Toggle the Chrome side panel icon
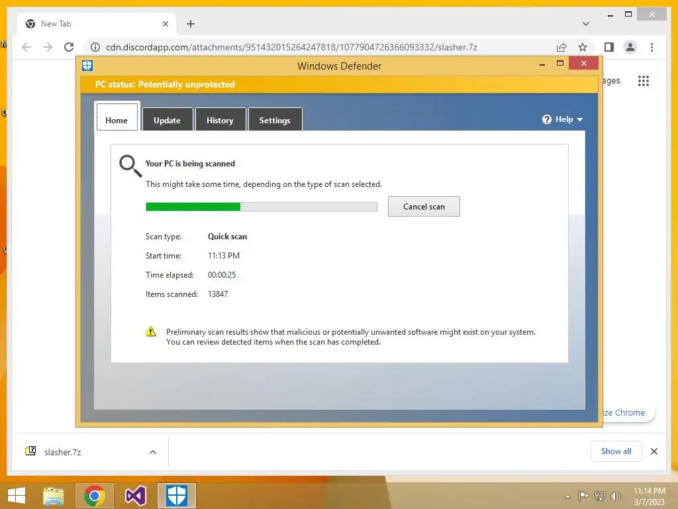678x509 pixels. tap(609, 47)
